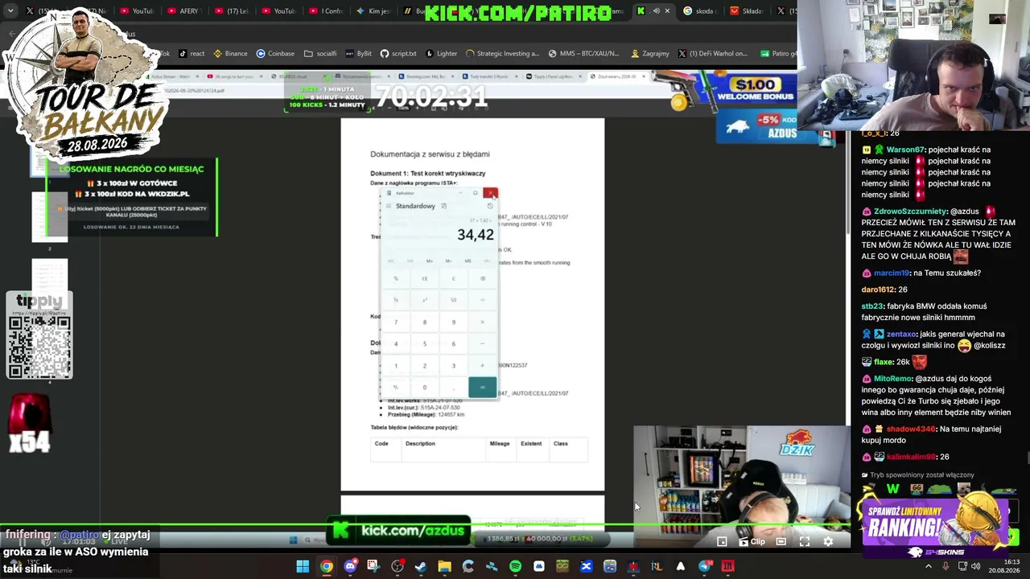Viewport: 1030px width, 579px height.
Task: Click the Calculator minus key
Action: (483, 343)
